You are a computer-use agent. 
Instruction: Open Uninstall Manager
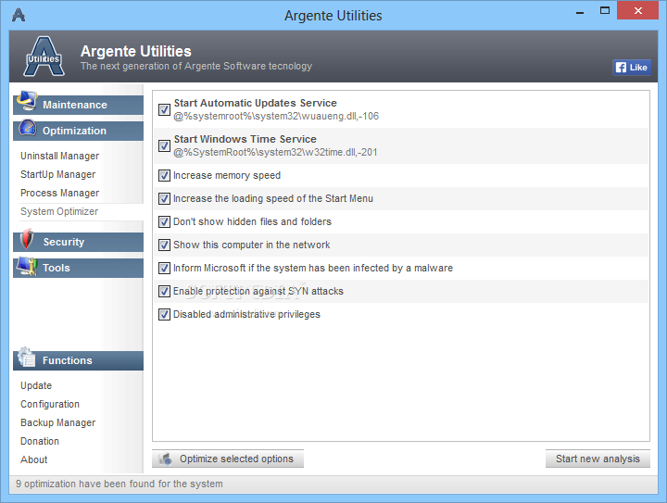[x=59, y=156]
